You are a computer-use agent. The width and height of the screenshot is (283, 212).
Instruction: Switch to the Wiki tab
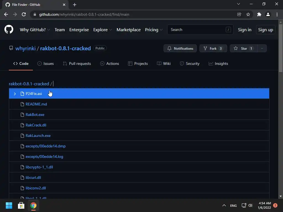tap(164, 63)
